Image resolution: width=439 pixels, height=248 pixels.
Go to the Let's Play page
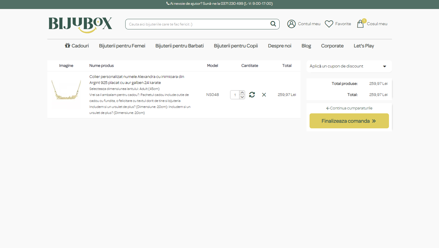pyautogui.click(x=363, y=46)
